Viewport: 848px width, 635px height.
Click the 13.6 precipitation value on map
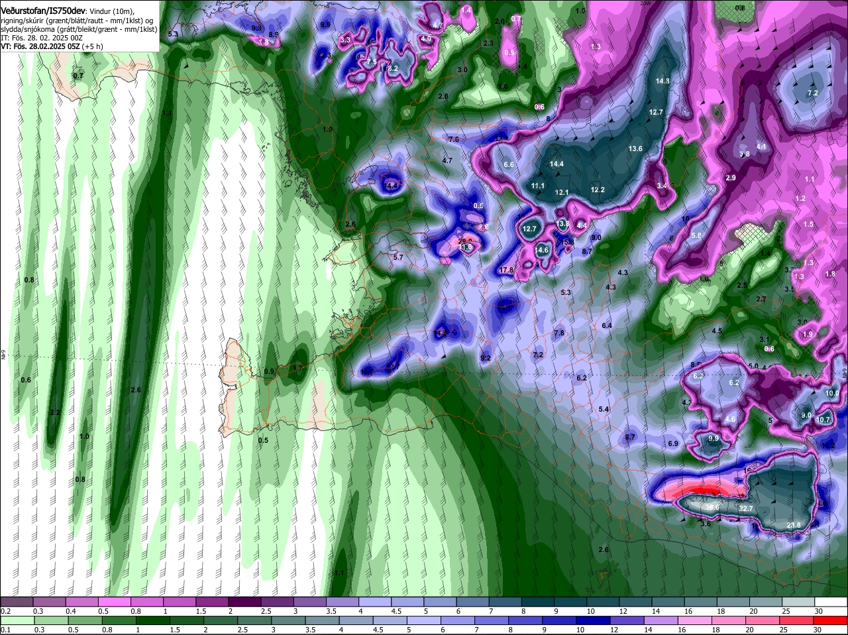point(635,148)
